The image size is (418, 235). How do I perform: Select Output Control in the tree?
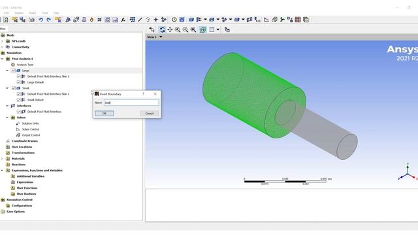tap(31, 135)
